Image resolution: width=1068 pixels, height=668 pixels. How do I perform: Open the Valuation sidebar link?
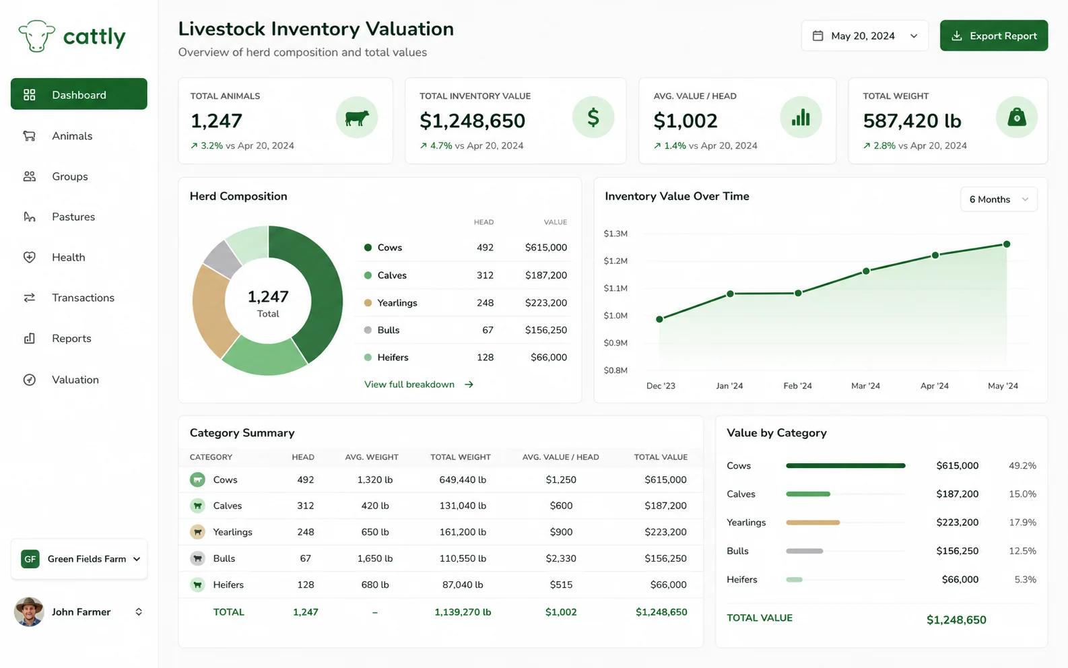coord(79,380)
